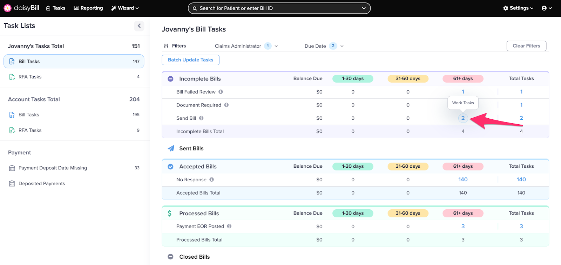Image resolution: width=561 pixels, height=265 pixels.
Task: Click the Filters sliders icon
Action: pos(166,46)
